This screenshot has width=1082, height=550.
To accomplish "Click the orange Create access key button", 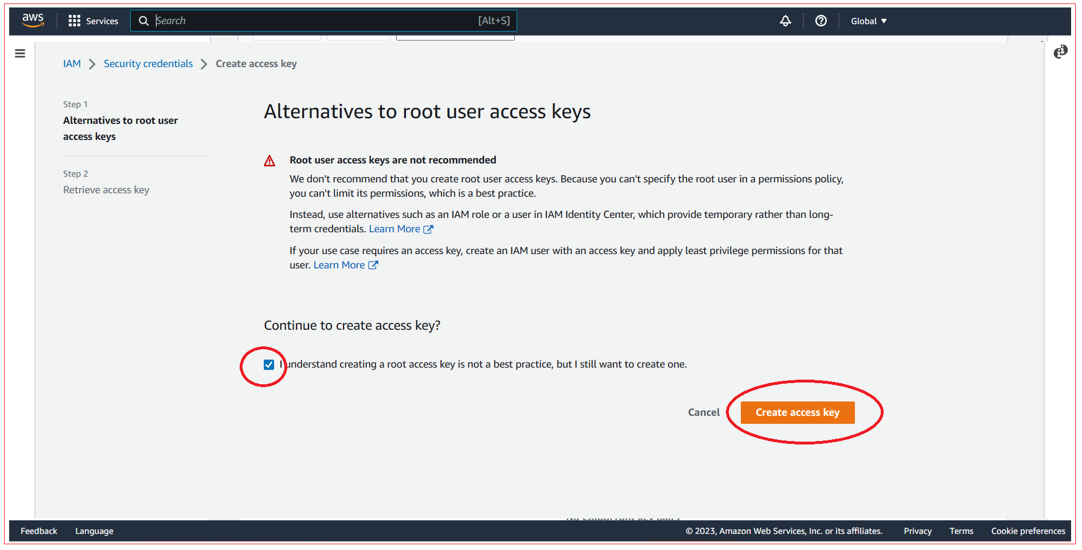I will coord(798,412).
